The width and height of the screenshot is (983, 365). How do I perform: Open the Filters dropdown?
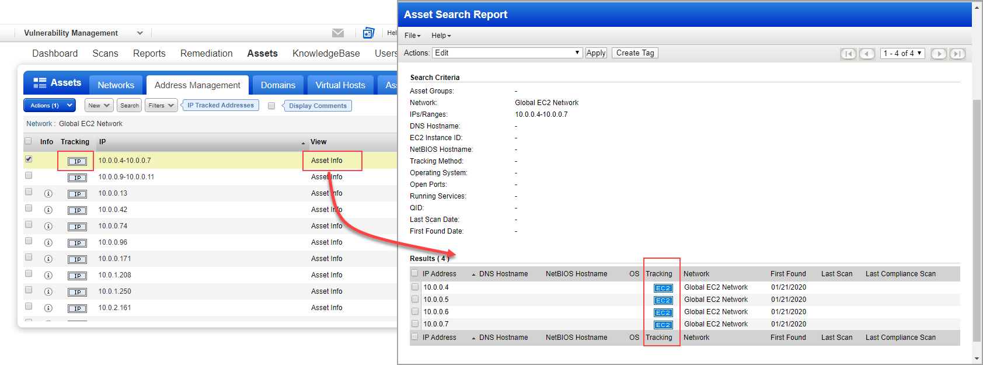(x=161, y=106)
